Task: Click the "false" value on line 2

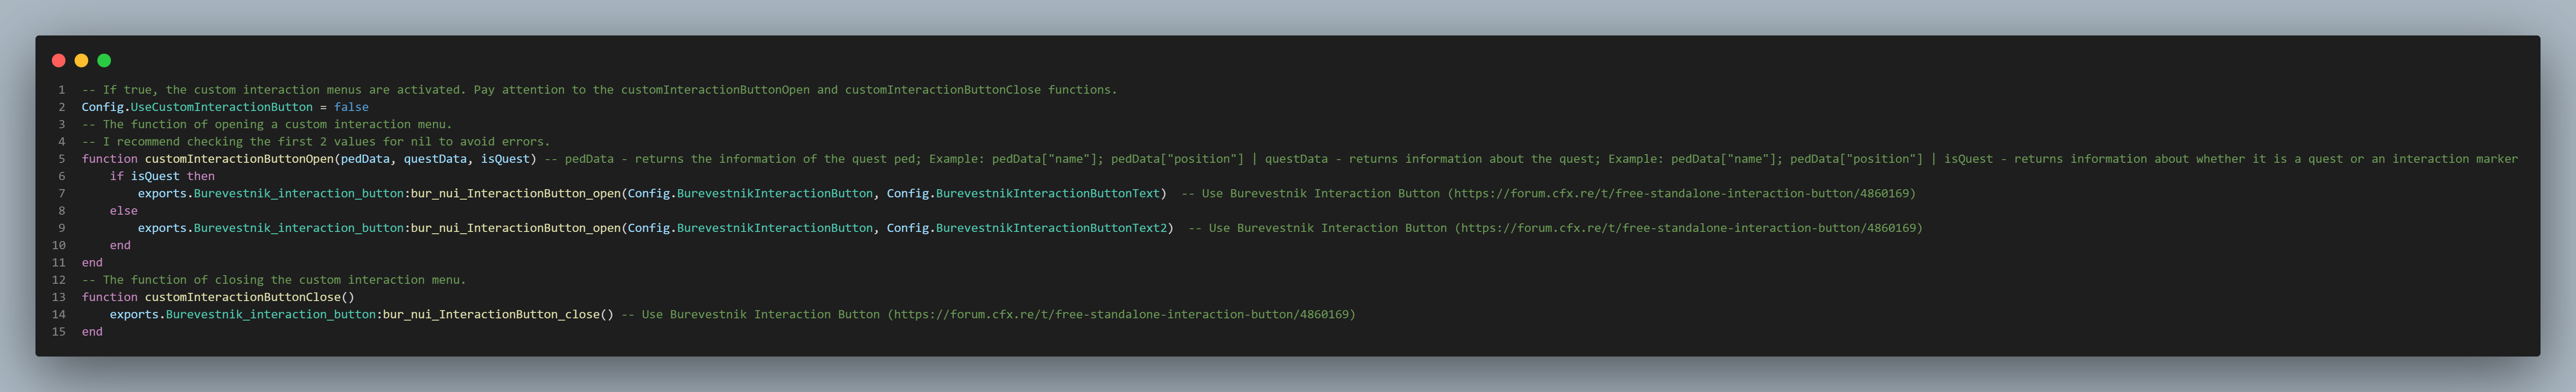Action: click(351, 107)
